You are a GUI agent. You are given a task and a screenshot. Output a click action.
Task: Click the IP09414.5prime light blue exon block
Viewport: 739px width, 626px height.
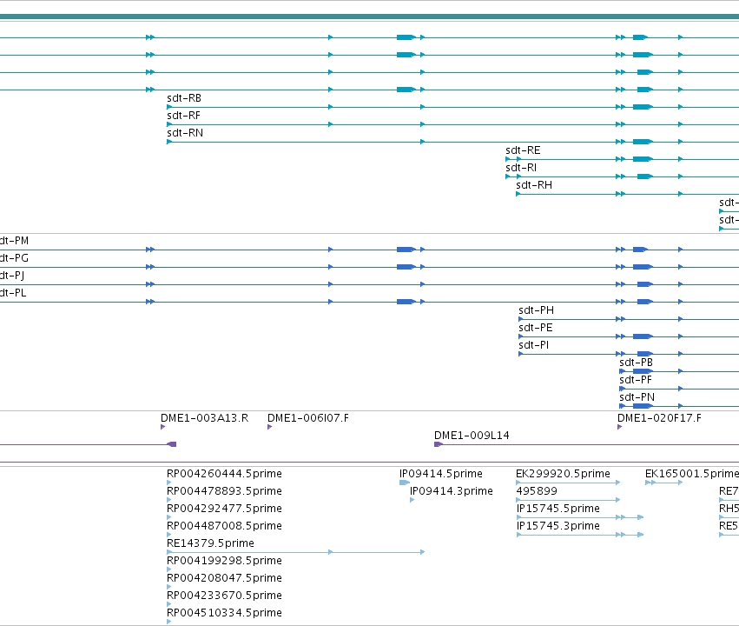click(405, 483)
